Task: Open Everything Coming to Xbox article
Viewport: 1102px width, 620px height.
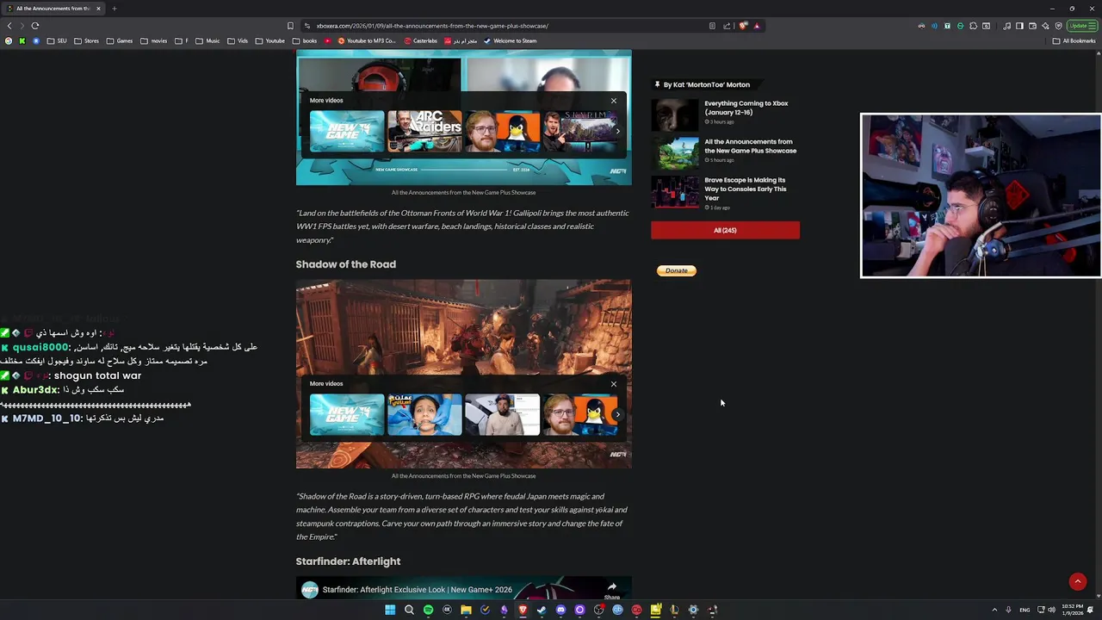Action: coord(746,108)
